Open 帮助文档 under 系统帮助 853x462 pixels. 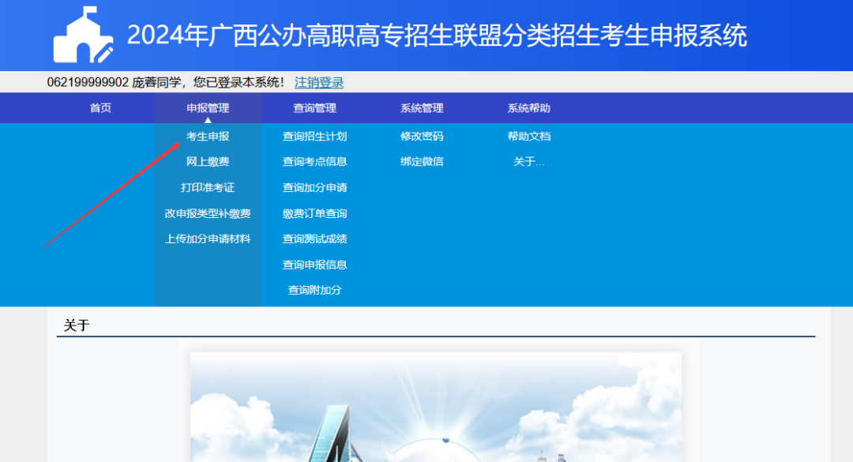click(528, 136)
